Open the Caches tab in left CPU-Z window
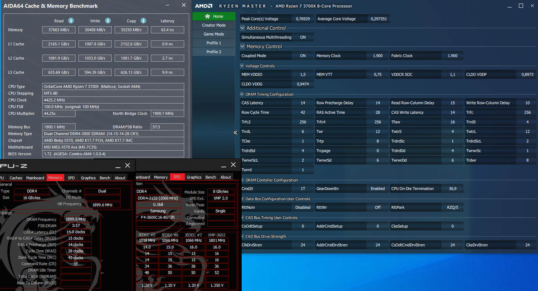Screen dimensions: 538x291 (x=16, y=178)
